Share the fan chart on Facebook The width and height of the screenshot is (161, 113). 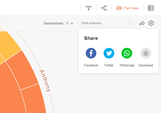click(x=91, y=53)
